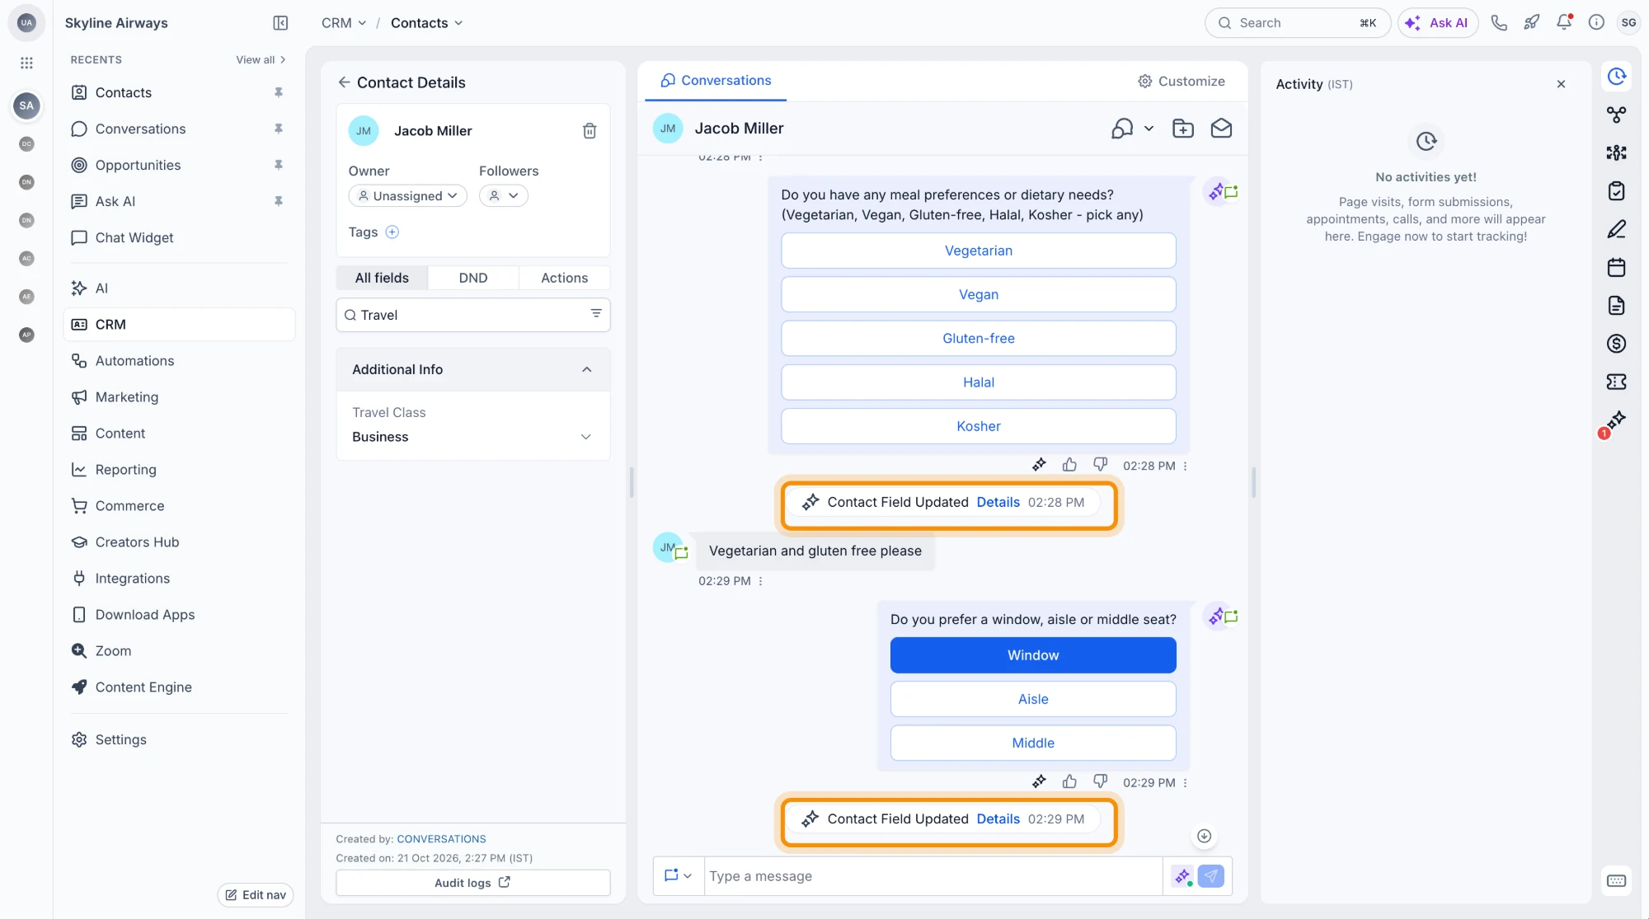The height and width of the screenshot is (919, 1649).
Task: Click the rocket launchpad icon
Action: pos(1531,23)
